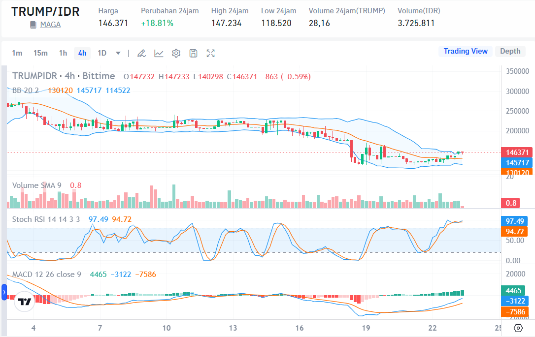Screen dimensions: 535x337
Task: Click the blue -3122 MACD axis tag
Action: click(514, 301)
